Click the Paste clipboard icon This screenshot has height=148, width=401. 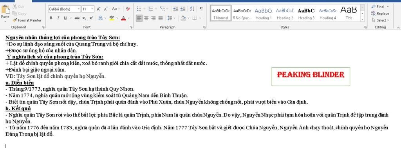click(5, 10)
